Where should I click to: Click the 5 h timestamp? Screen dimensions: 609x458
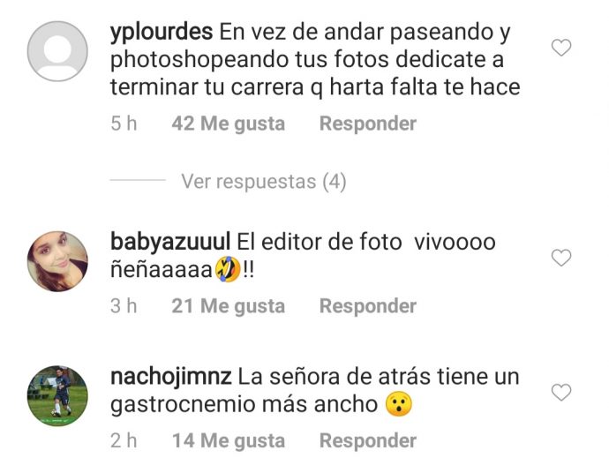pyautogui.click(x=124, y=124)
